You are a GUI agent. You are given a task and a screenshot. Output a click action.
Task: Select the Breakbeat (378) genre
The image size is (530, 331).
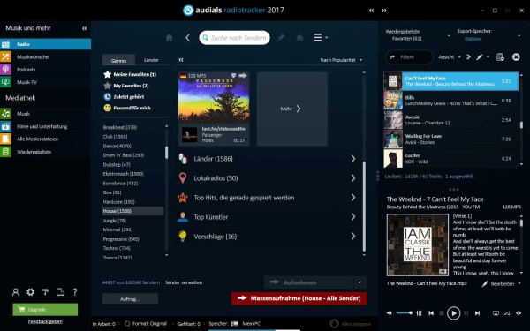click(120, 127)
